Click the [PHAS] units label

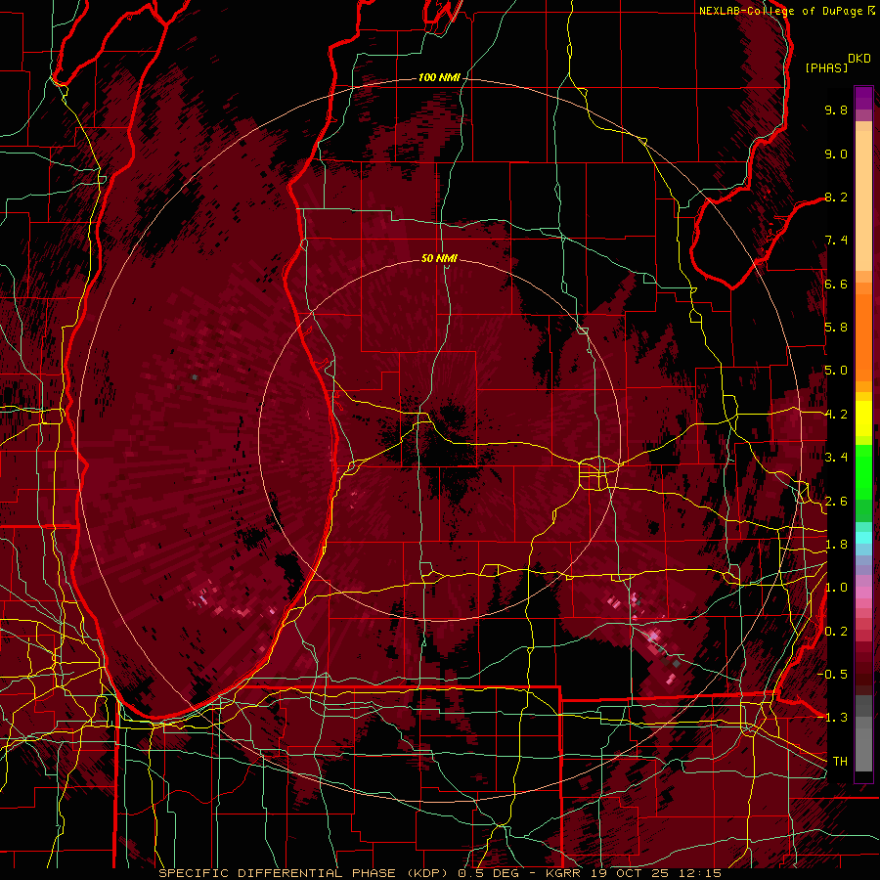point(826,68)
